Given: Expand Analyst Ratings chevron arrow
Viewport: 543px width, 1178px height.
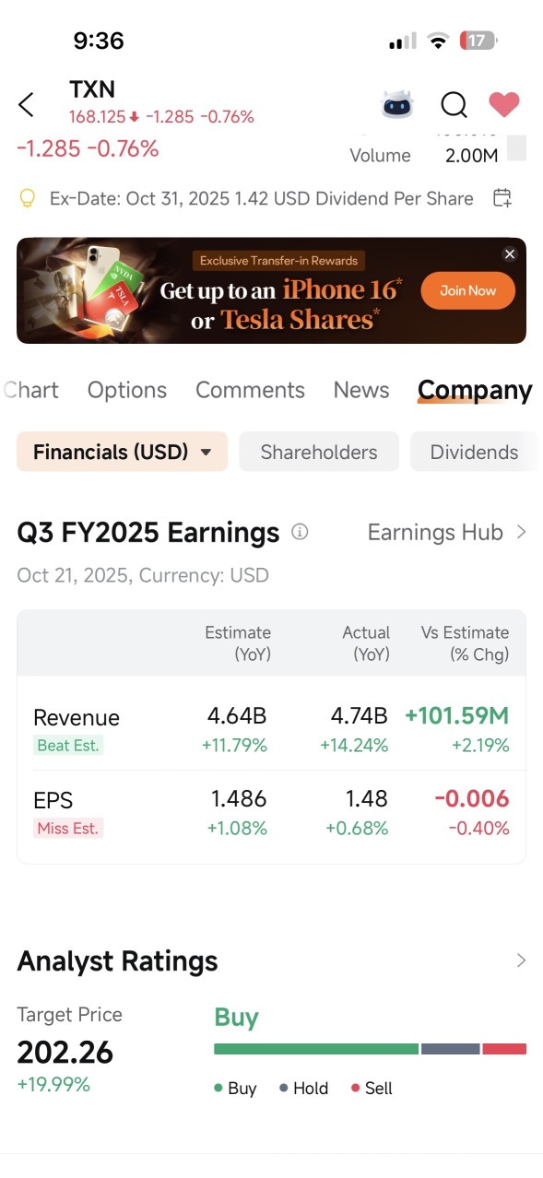Looking at the screenshot, I should click(x=521, y=960).
